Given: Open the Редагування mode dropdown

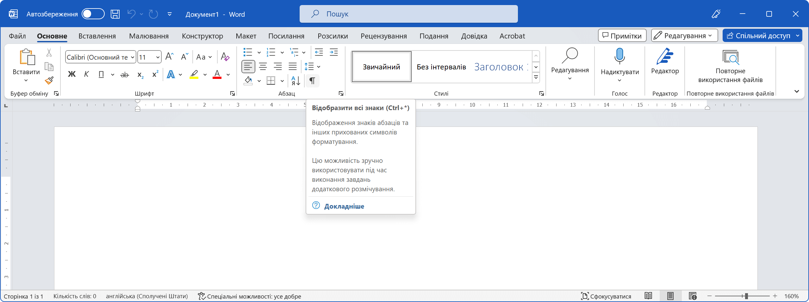Looking at the screenshot, I should 684,35.
